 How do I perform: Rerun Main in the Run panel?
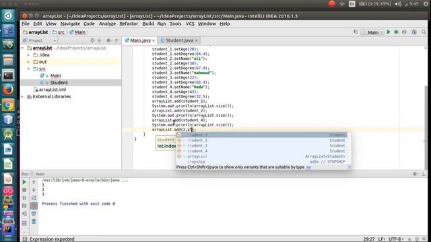pyautogui.click(x=24, y=182)
